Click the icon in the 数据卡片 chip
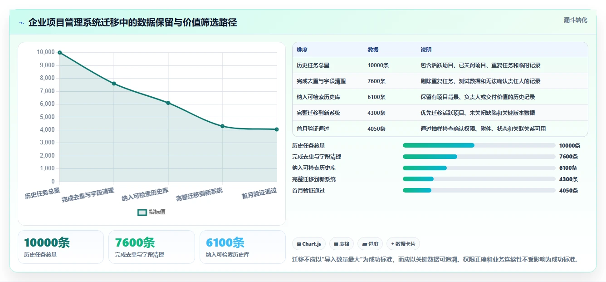 [x=393, y=244]
